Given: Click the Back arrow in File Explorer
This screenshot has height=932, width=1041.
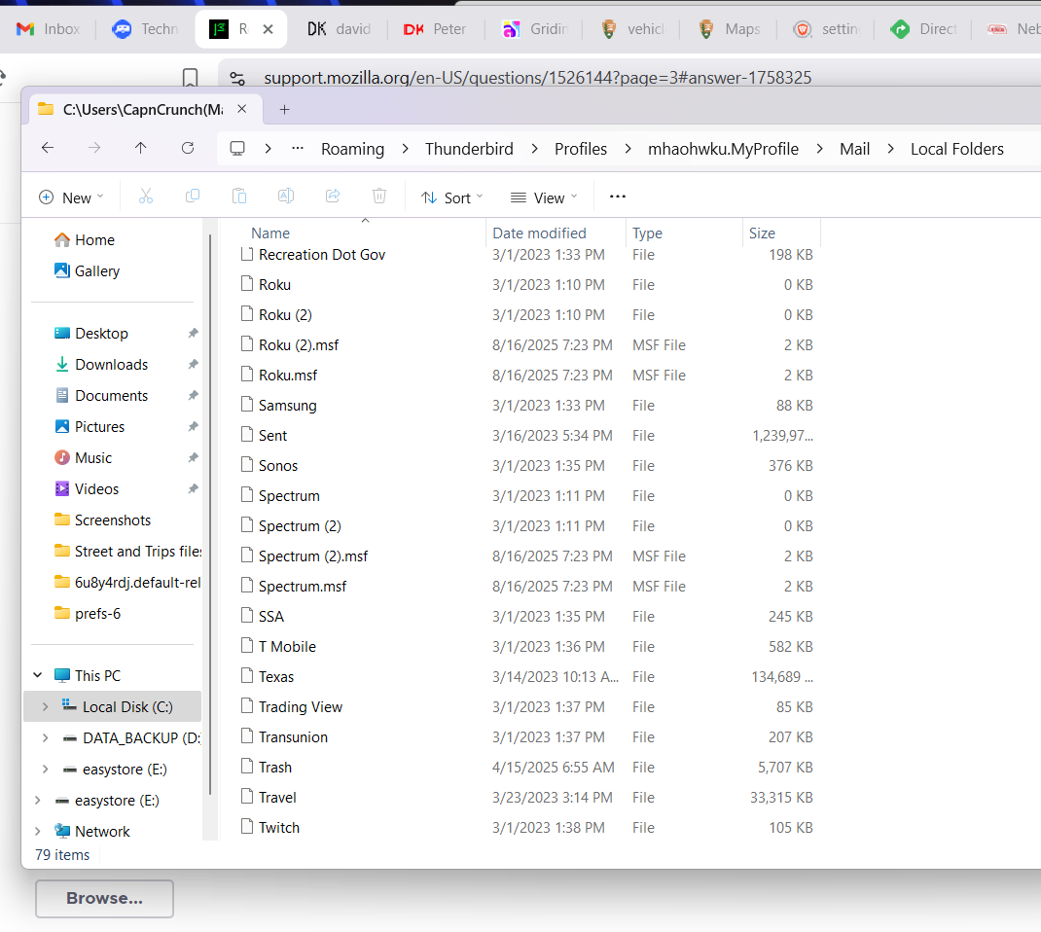Looking at the screenshot, I should (48, 148).
